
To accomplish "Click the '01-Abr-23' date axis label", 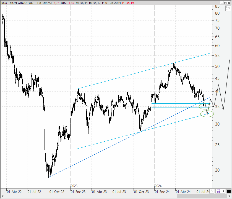I will [99, 192].
